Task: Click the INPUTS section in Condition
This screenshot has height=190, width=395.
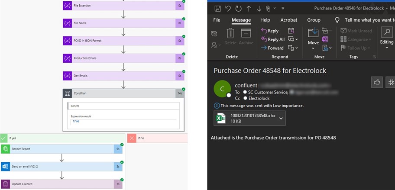Action: pos(123,106)
